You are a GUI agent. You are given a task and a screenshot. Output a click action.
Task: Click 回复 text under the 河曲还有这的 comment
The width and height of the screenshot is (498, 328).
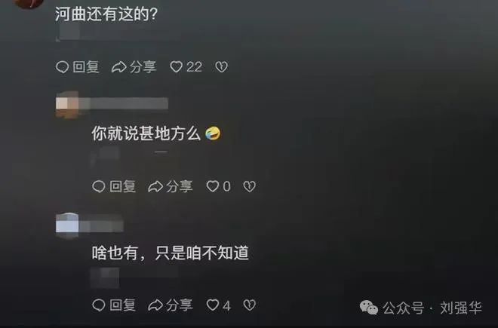86,67
